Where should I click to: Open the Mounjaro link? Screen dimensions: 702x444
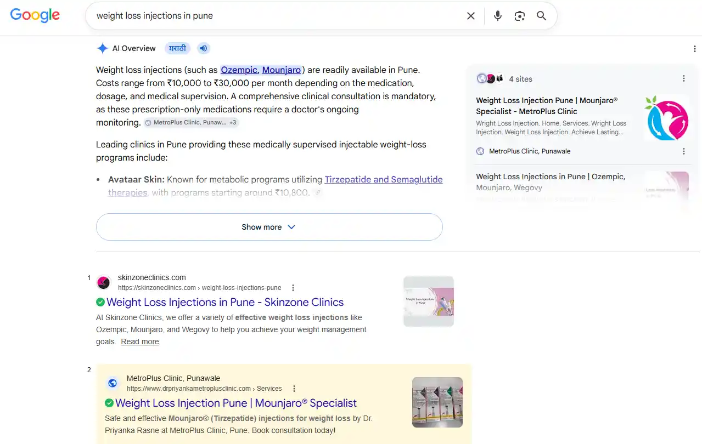(x=282, y=70)
